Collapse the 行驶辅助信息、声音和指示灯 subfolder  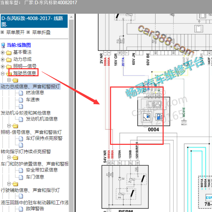point(9,184)
